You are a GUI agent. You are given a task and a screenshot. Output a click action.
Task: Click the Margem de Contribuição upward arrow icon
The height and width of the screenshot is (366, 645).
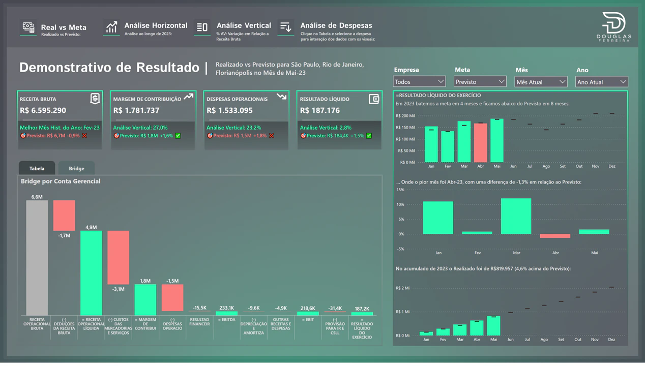point(189,96)
